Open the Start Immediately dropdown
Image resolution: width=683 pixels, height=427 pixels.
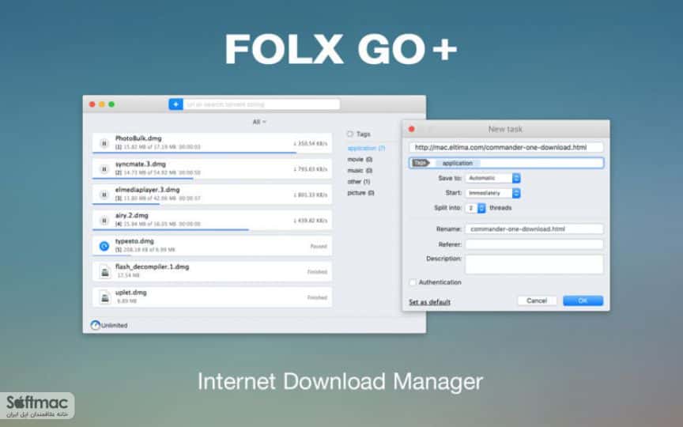[492, 193]
